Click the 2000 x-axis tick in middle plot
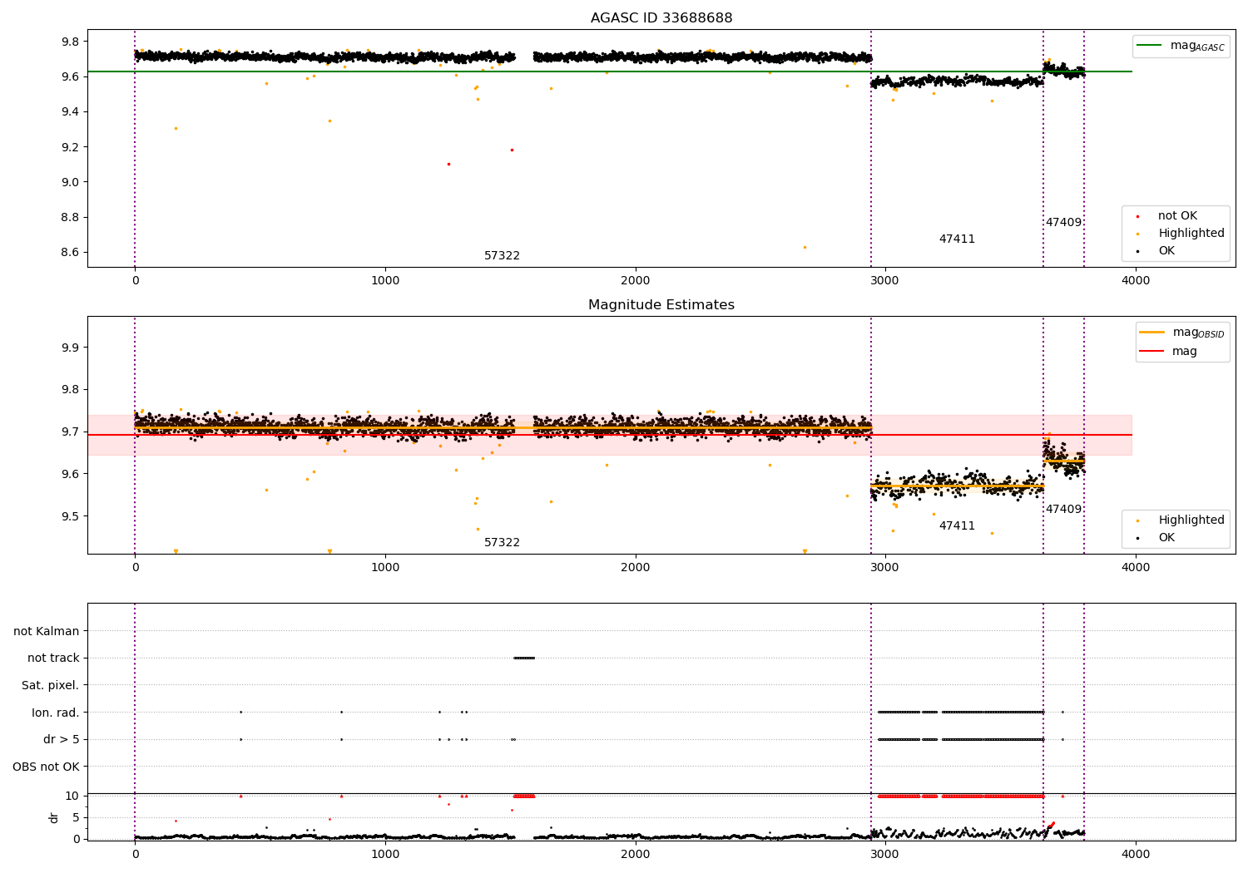Viewport: 1248px width, 873px height. coord(636,568)
